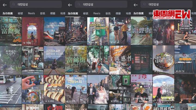Click the eastweek.com.hk logo link
196x110 pixels.
[x=171, y=14]
